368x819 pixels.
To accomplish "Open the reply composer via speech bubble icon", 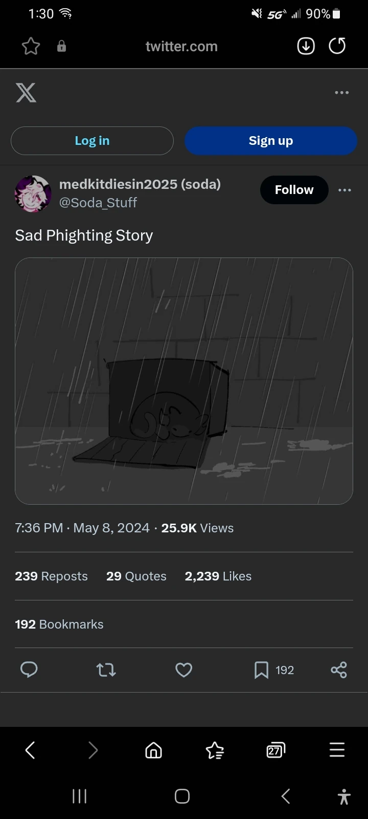I will click(29, 670).
